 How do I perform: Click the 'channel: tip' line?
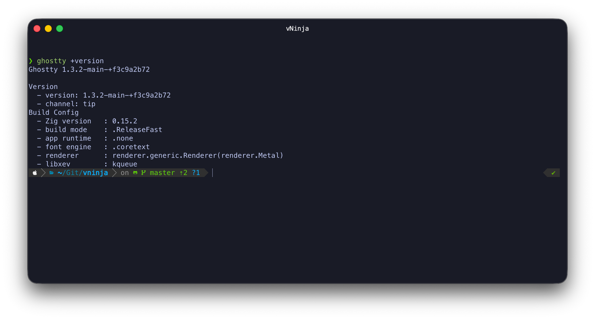70,104
